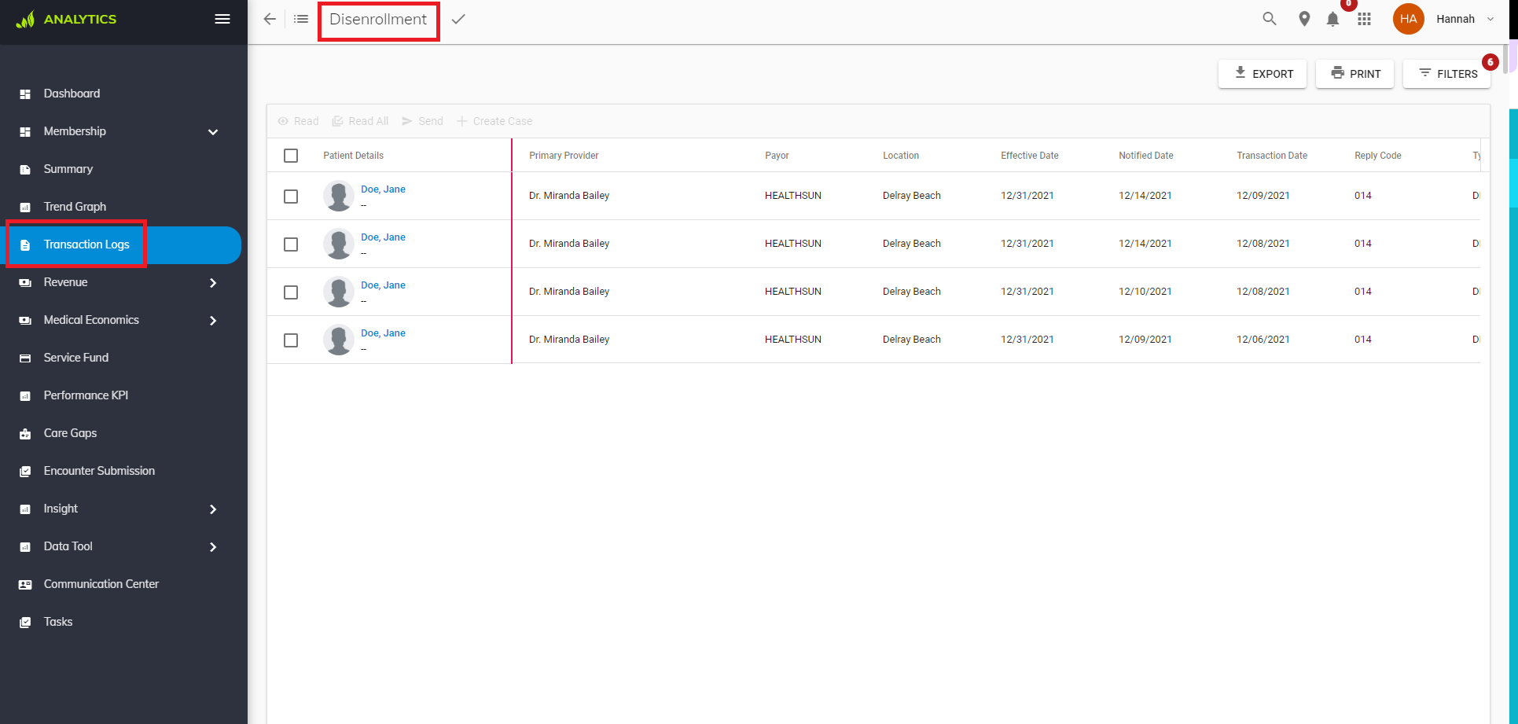Click the Analytics logo
The height and width of the screenshot is (724, 1518).
point(66,19)
